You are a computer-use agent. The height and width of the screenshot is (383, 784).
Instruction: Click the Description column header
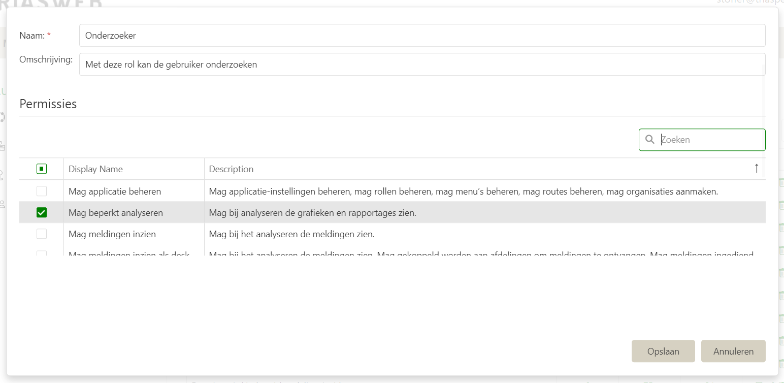click(x=231, y=169)
